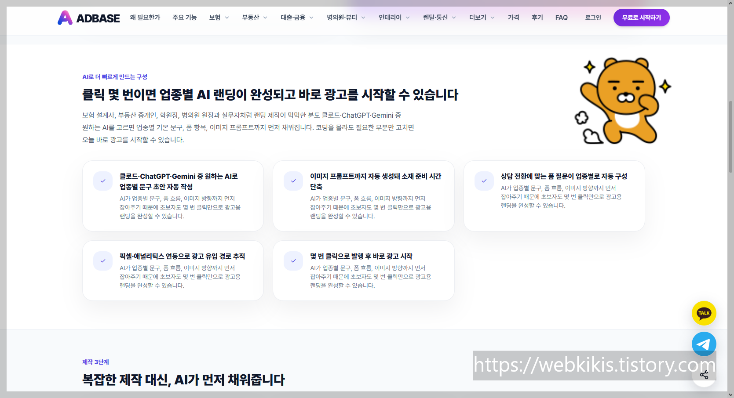Click the share icon button
The width and height of the screenshot is (734, 398).
pos(704,375)
